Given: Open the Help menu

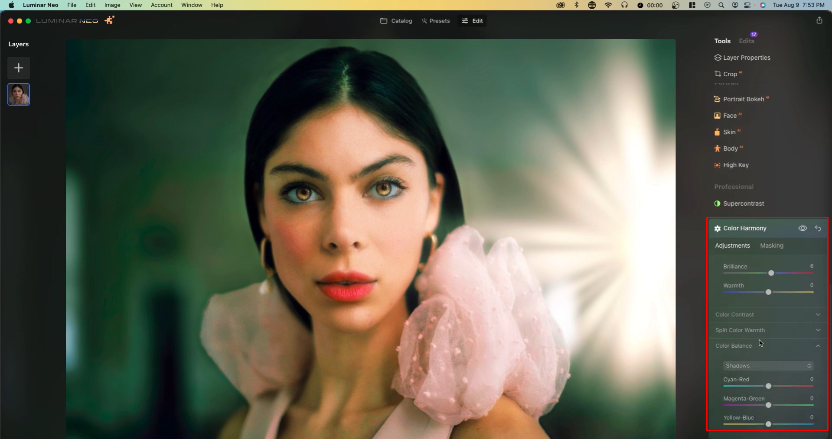Looking at the screenshot, I should (217, 5).
